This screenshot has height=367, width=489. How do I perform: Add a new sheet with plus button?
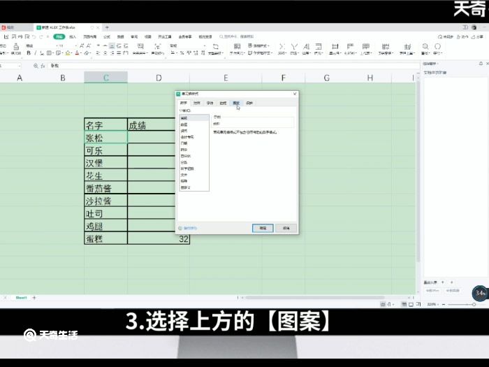(34, 298)
